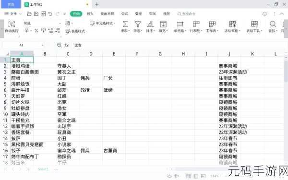Click the 单元格 cells icon
288x180 pixels.
coord(180,24)
